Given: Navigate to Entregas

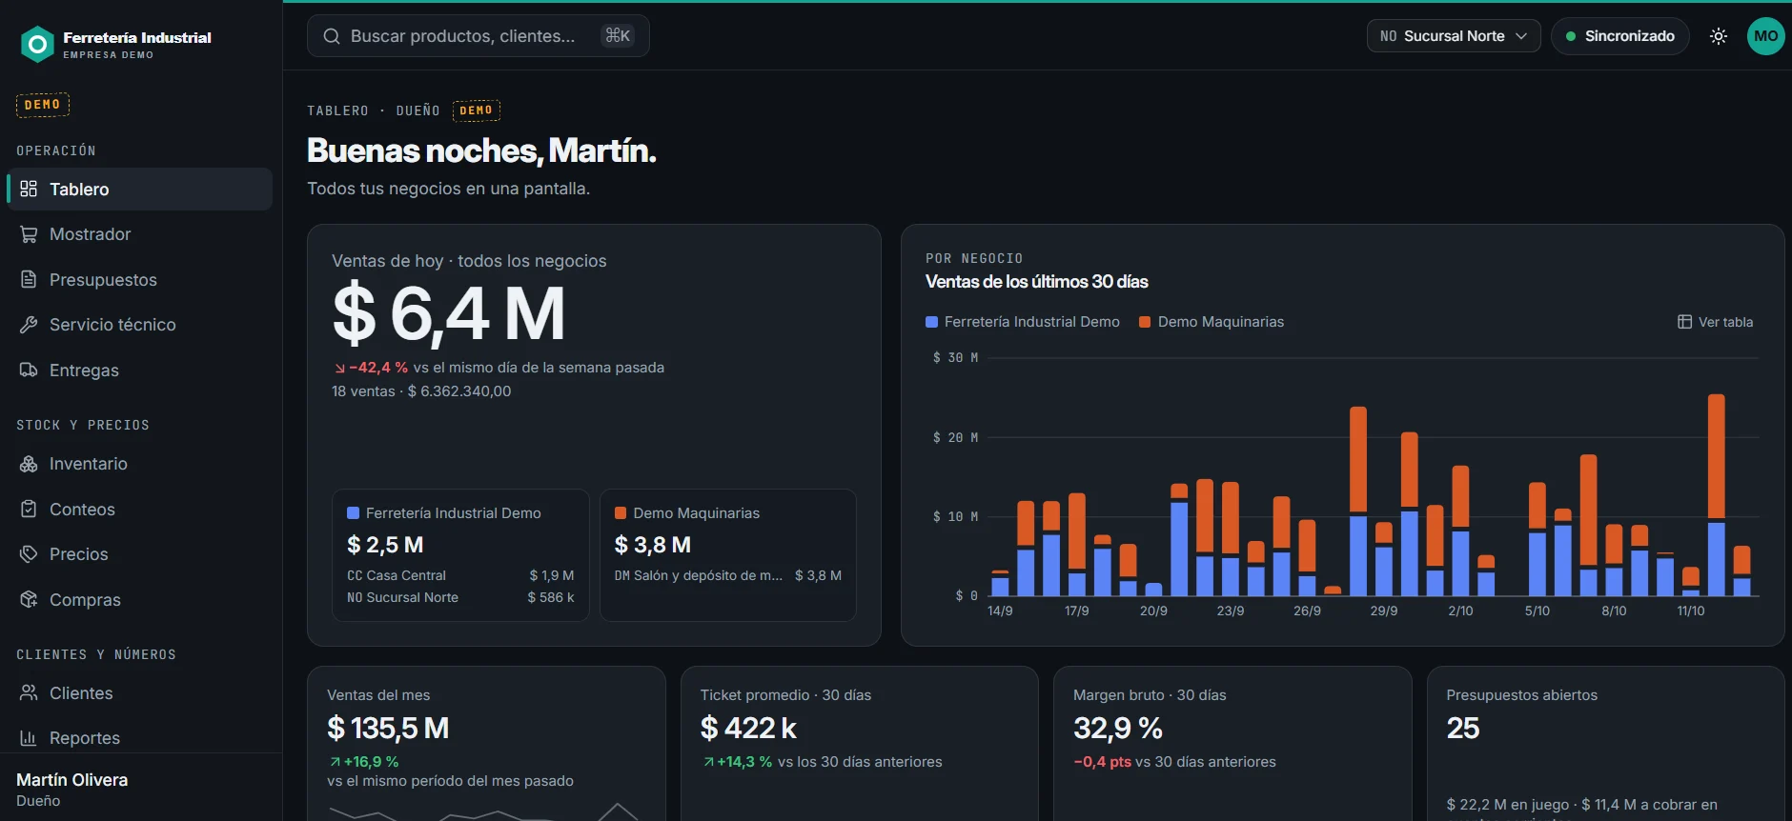Looking at the screenshot, I should [139, 370].
